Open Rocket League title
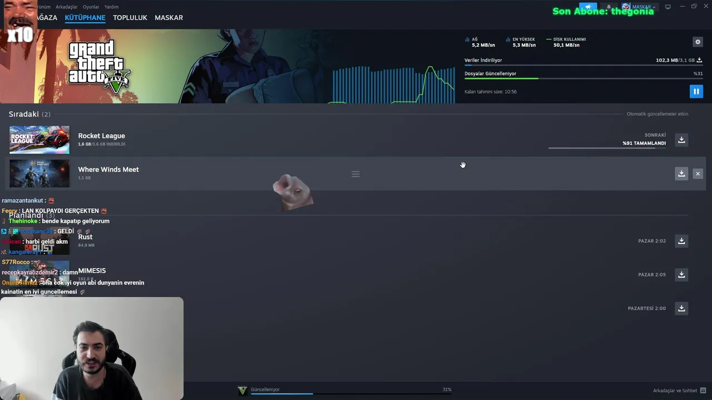The image size is (712, 400). 102,136
